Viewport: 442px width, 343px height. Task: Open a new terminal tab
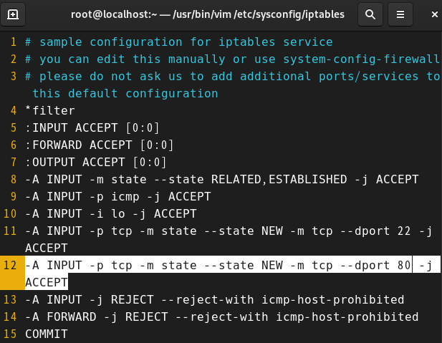click(13, 14)
